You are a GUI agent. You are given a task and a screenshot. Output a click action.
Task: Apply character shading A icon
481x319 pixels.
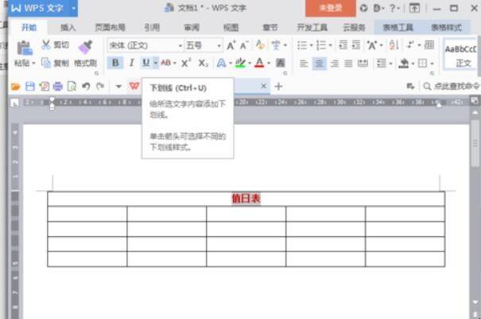280,63
